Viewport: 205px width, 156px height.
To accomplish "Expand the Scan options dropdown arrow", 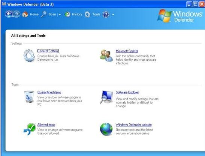I will [60, 15].
